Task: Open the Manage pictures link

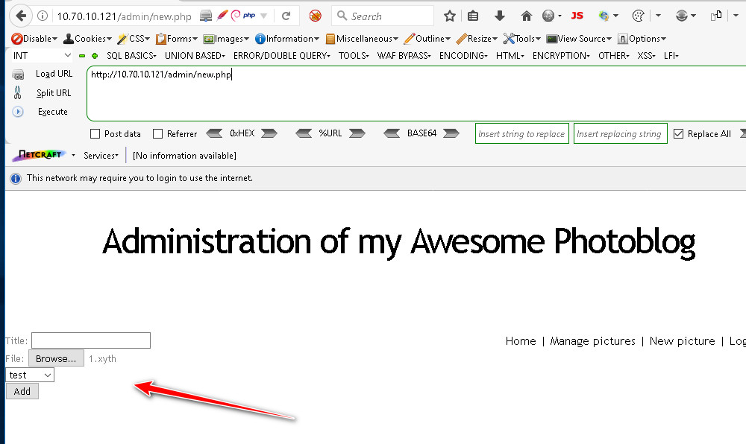Action: click(x=592, y=341)
